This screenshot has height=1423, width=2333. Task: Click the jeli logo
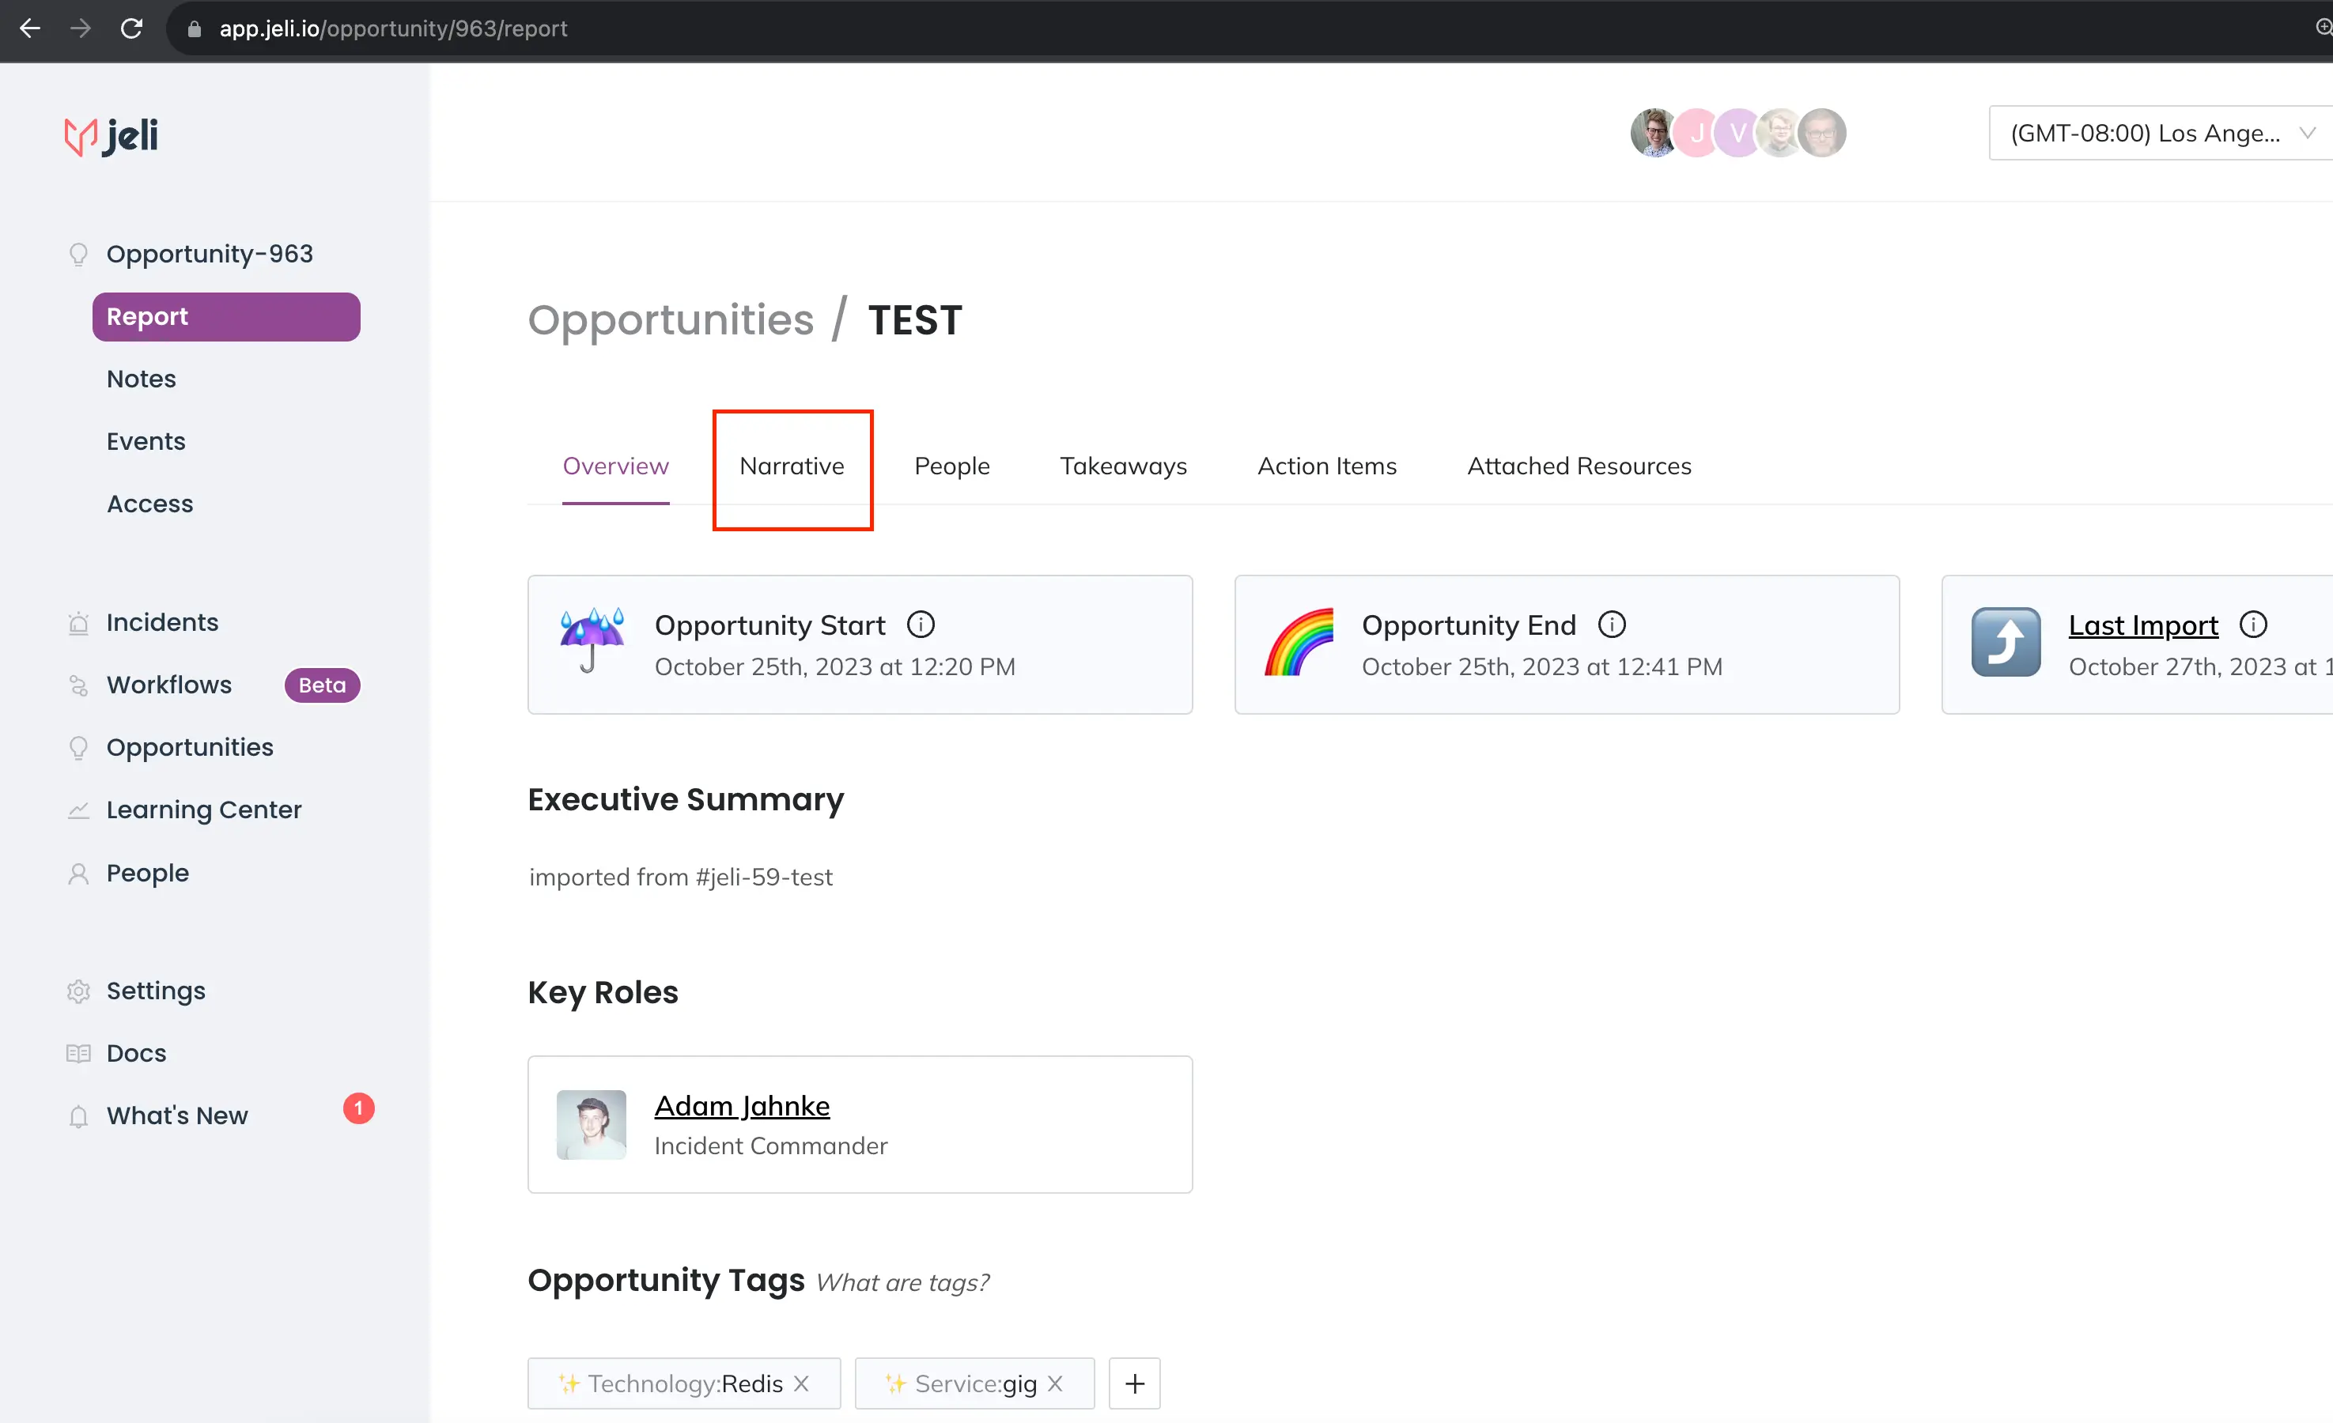click(111, 135)
